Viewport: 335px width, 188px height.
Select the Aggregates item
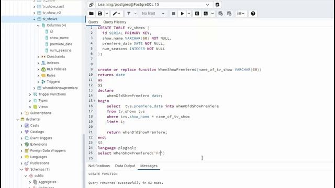47,182
